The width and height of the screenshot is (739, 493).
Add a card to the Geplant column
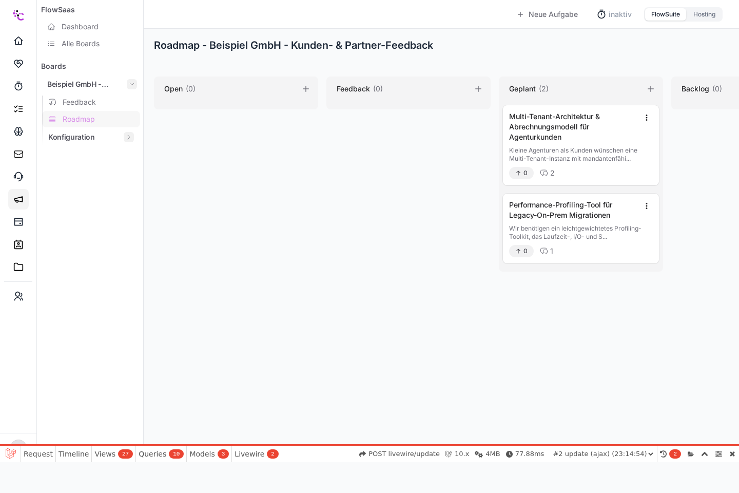click(x=651, y=89)
